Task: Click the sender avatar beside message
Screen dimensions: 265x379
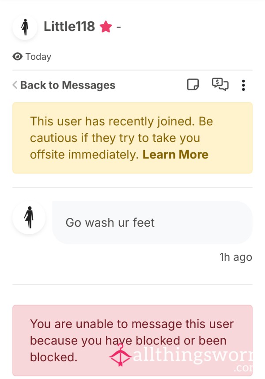Action: 29,217
